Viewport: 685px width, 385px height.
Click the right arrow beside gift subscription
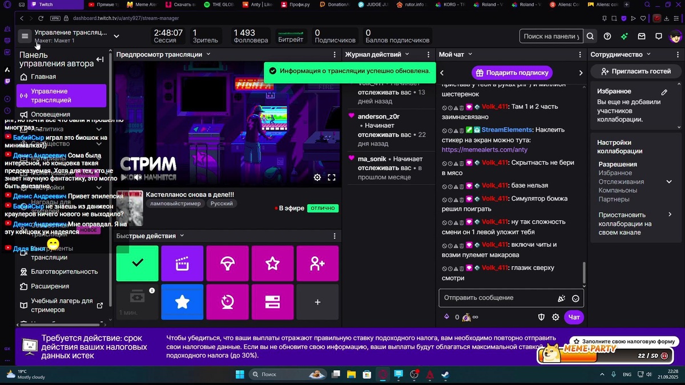581,72
